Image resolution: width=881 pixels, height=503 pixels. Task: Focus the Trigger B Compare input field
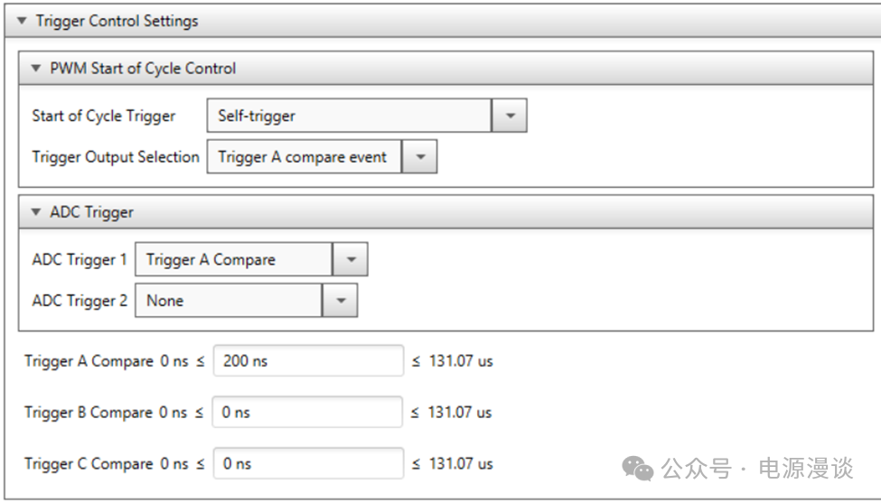pyautogui.click(x=307, y=413)
